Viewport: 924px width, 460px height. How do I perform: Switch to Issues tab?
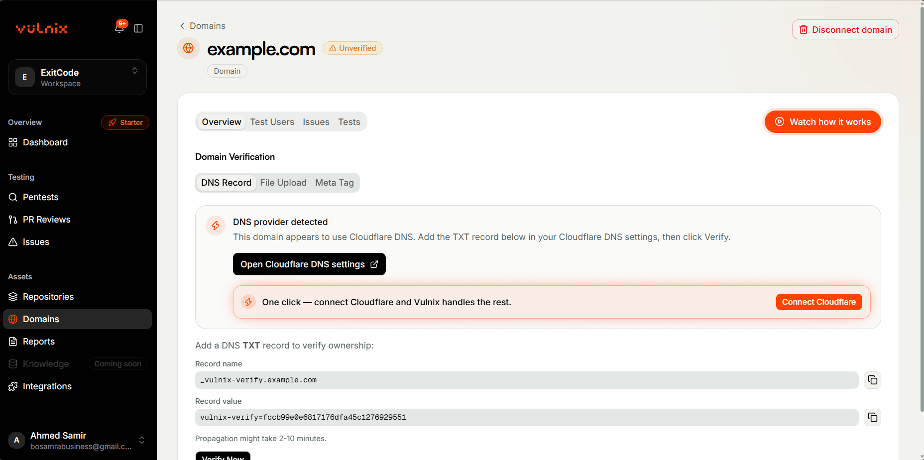(316, 122)
